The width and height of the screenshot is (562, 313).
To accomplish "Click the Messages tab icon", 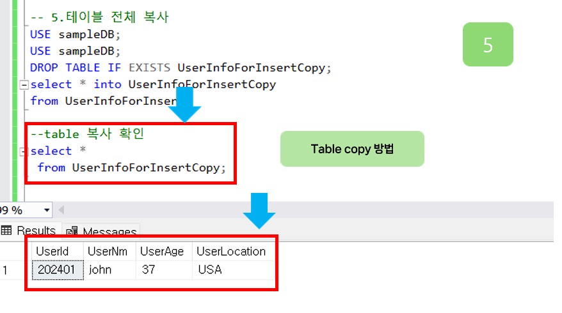I will 72,231.
